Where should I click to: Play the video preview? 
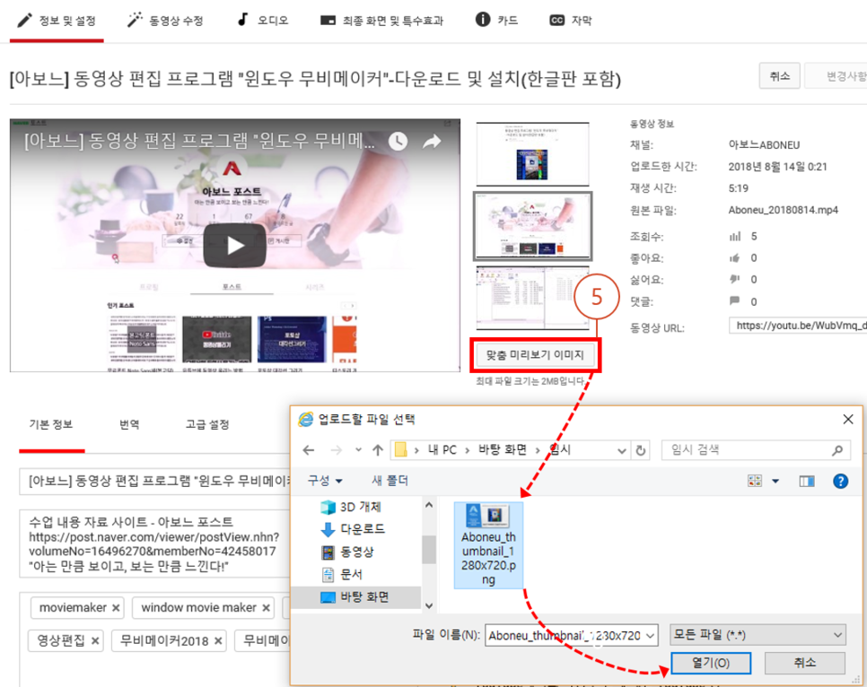(235, 246)
